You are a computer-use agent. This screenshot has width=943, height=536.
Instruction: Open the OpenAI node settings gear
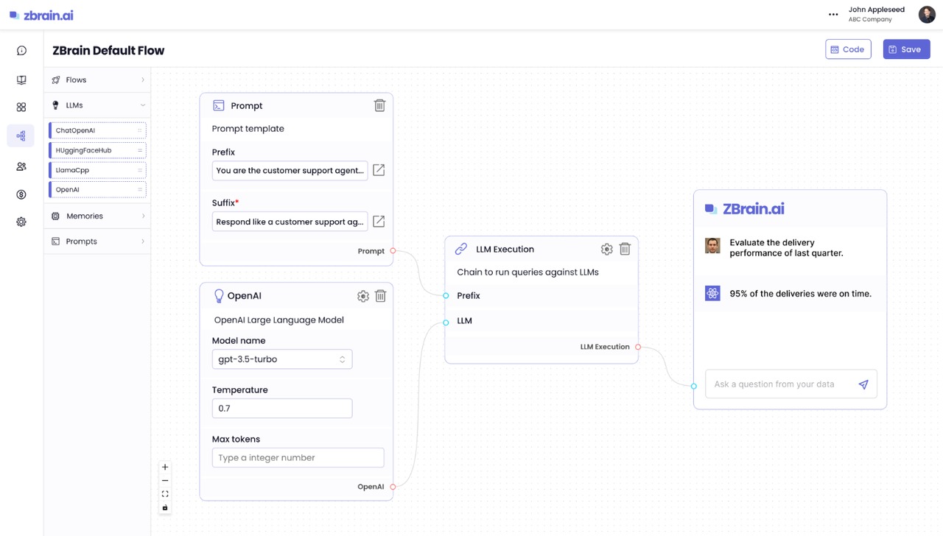point(363,296)
